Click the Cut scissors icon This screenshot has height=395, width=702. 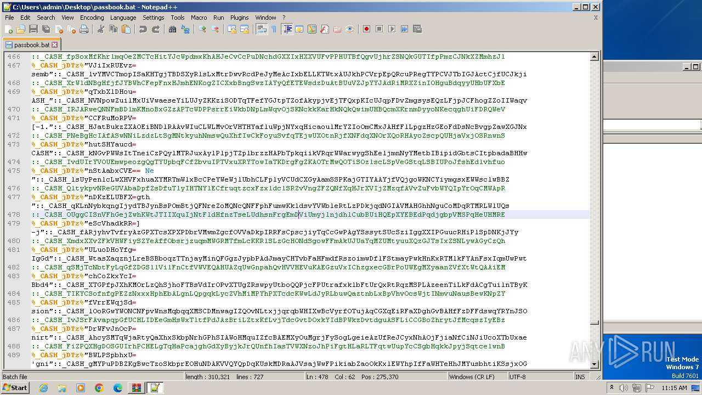point(101,29)
